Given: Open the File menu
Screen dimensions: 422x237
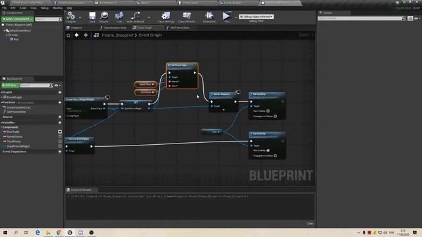Looking at the screenshot, I should (4, 8).
